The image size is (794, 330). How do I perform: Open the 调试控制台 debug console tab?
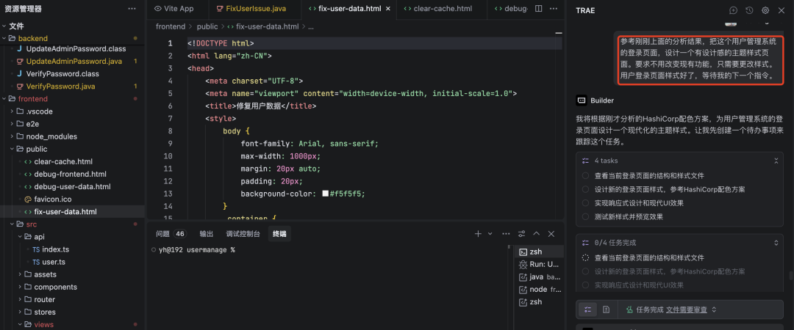click(243, 234)
